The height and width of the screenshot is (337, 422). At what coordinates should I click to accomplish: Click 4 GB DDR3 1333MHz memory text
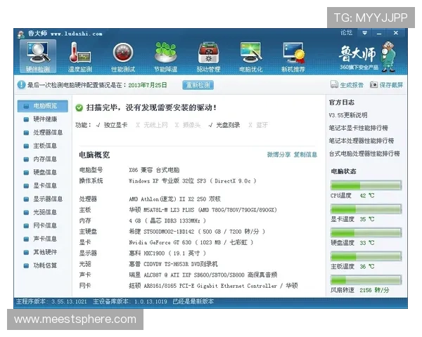167,220
